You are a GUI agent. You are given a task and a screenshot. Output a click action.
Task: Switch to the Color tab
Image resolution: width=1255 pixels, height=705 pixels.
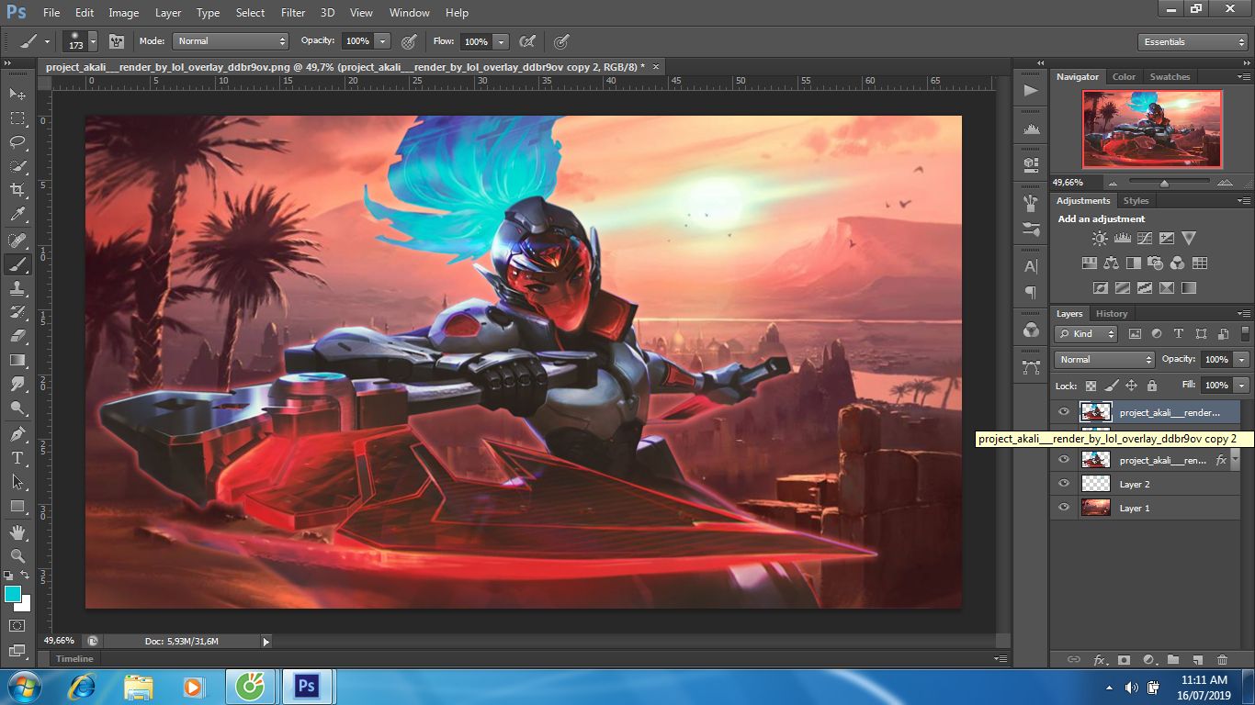(1124, 77)
